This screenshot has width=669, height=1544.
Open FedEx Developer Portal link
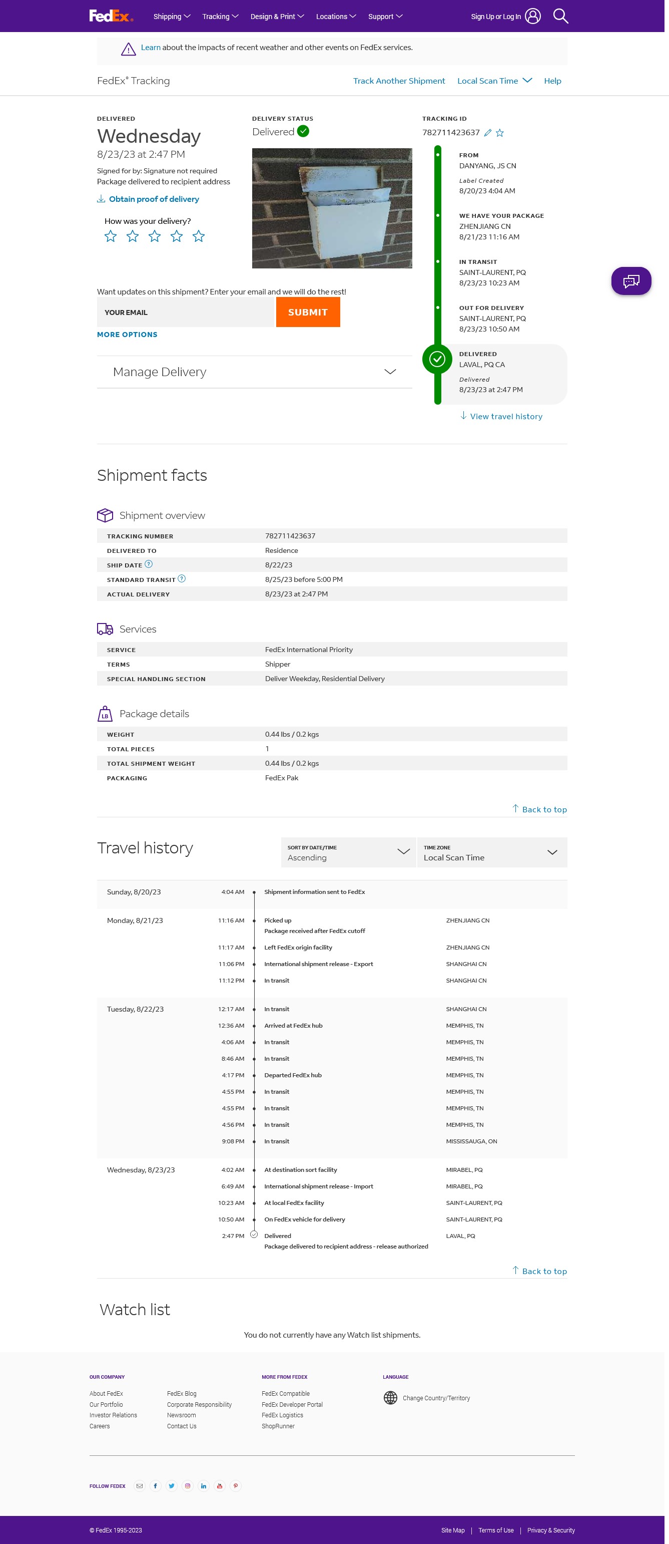coord(292,1404)
